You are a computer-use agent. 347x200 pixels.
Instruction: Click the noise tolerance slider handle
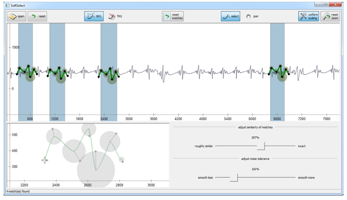(x=234, y=177)
